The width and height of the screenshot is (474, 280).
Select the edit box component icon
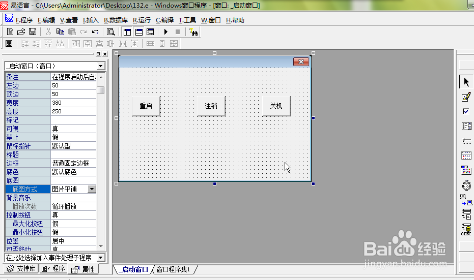pyautogui.click(x=466, y=97)
